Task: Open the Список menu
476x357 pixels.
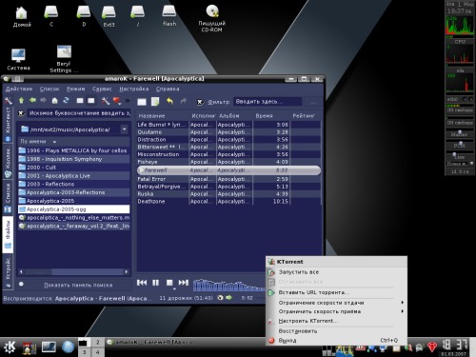Action: coord(50,89)
